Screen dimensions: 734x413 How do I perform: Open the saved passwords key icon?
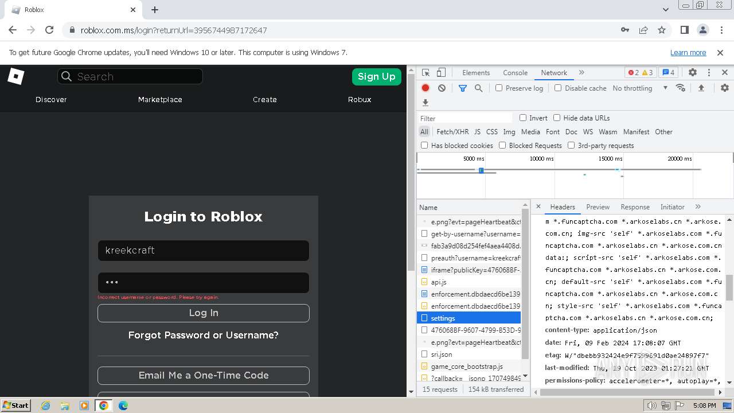(625, 30)
